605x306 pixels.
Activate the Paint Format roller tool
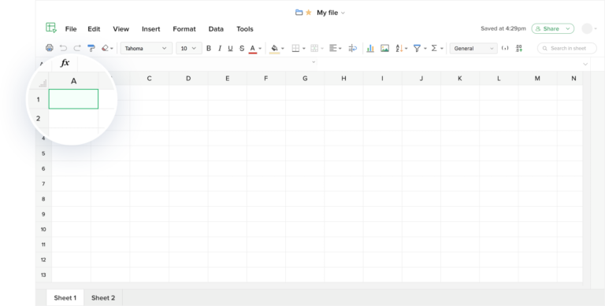point(91,48)
